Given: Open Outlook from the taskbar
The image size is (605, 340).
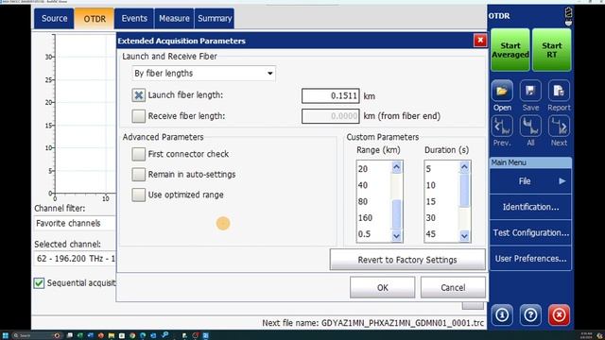Looking at the screenshot, I should [153, 335].
